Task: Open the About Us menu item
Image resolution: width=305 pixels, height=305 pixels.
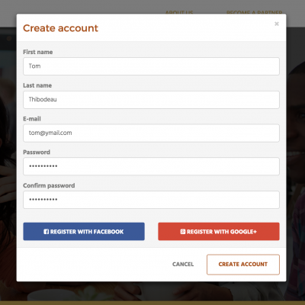Action: [179, 12]
